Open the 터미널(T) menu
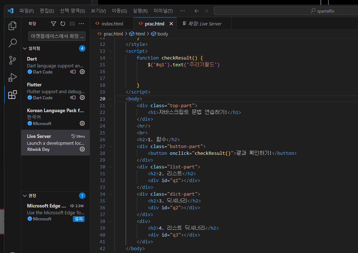The image size is (358, 253). coord(163,11)
